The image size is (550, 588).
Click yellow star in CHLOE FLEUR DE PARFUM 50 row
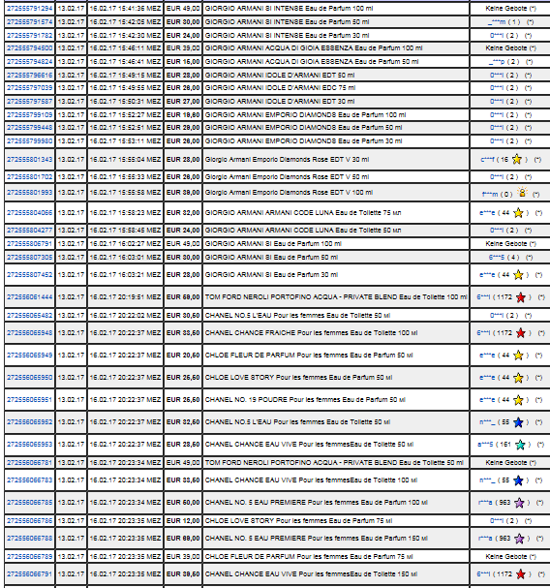click(518, 355)
